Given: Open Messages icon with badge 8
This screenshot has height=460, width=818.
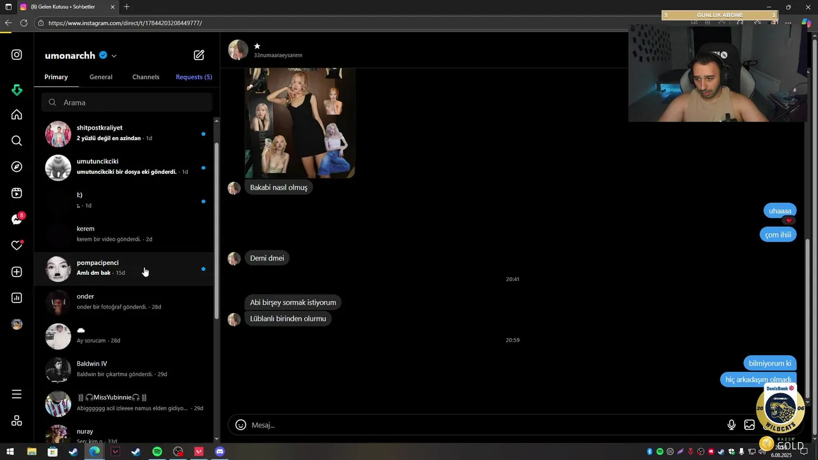Looking at the screenshot, I should click(17, 219).
